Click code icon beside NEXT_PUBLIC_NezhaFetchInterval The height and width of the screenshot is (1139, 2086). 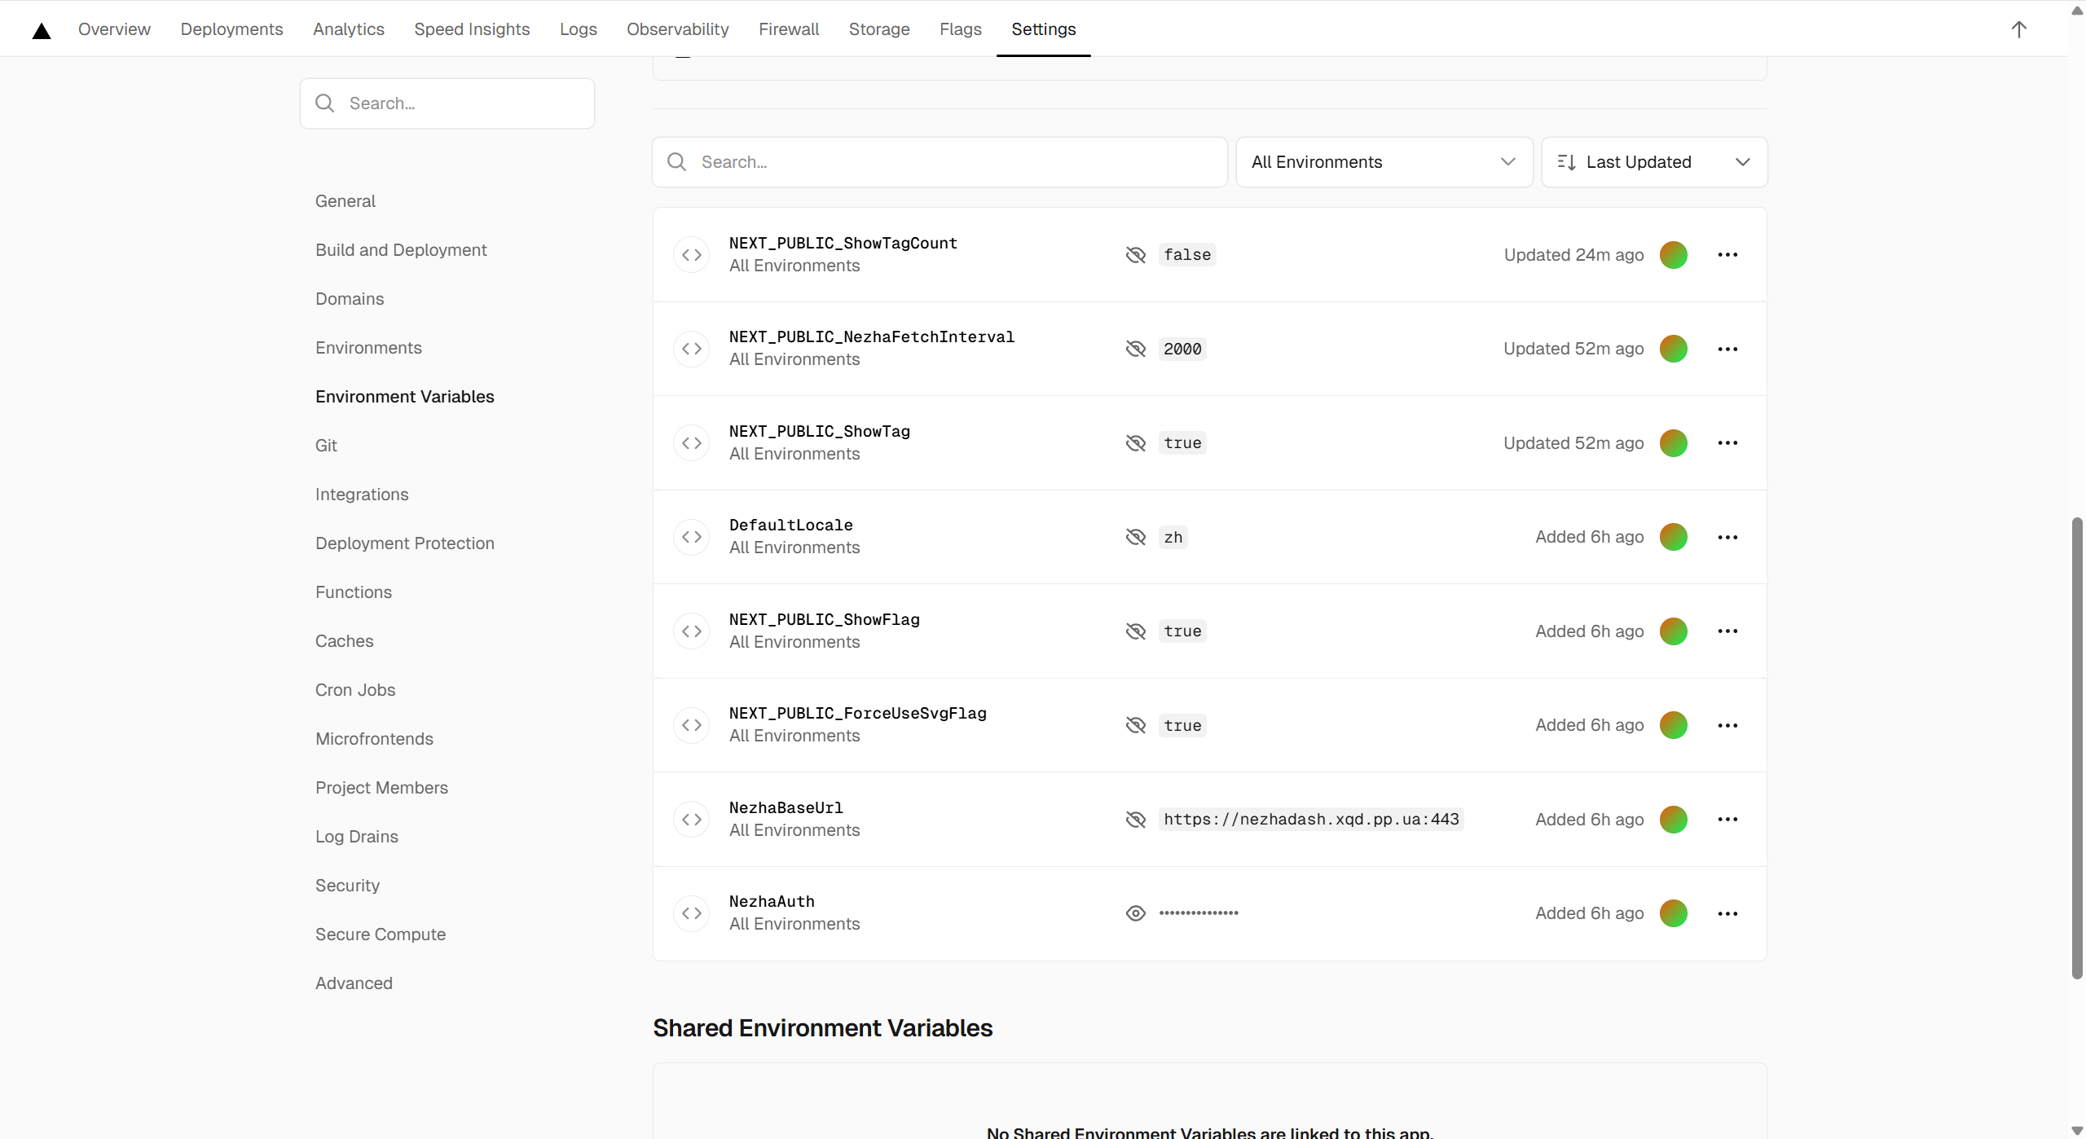(x=692, y=349)
